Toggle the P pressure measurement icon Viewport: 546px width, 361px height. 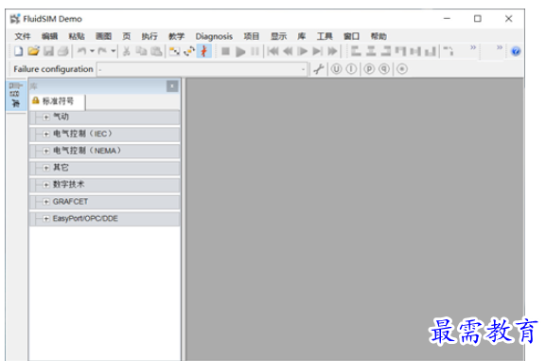click(369, 69)
